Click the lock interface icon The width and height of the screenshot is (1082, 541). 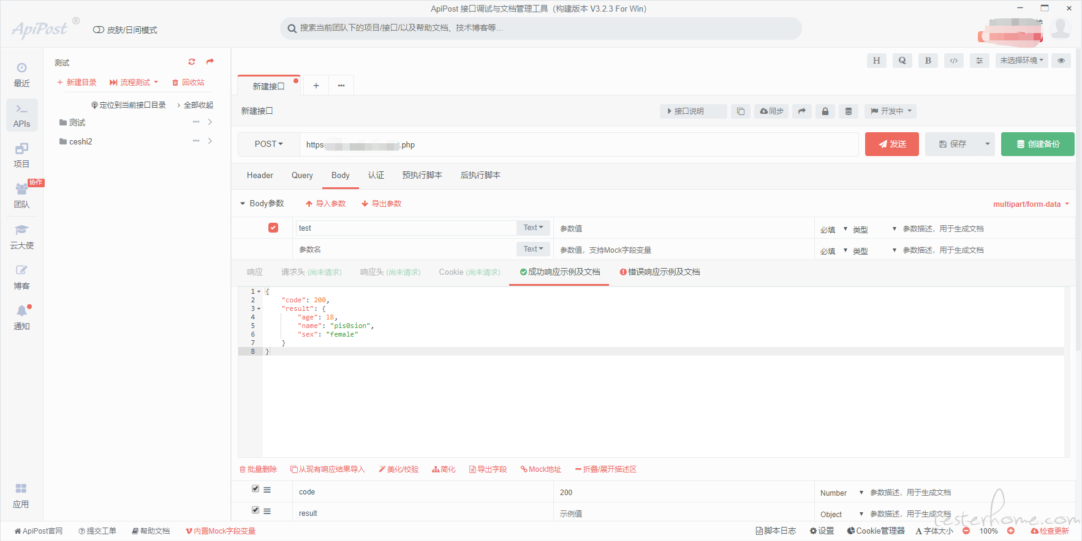pos(825,111)
